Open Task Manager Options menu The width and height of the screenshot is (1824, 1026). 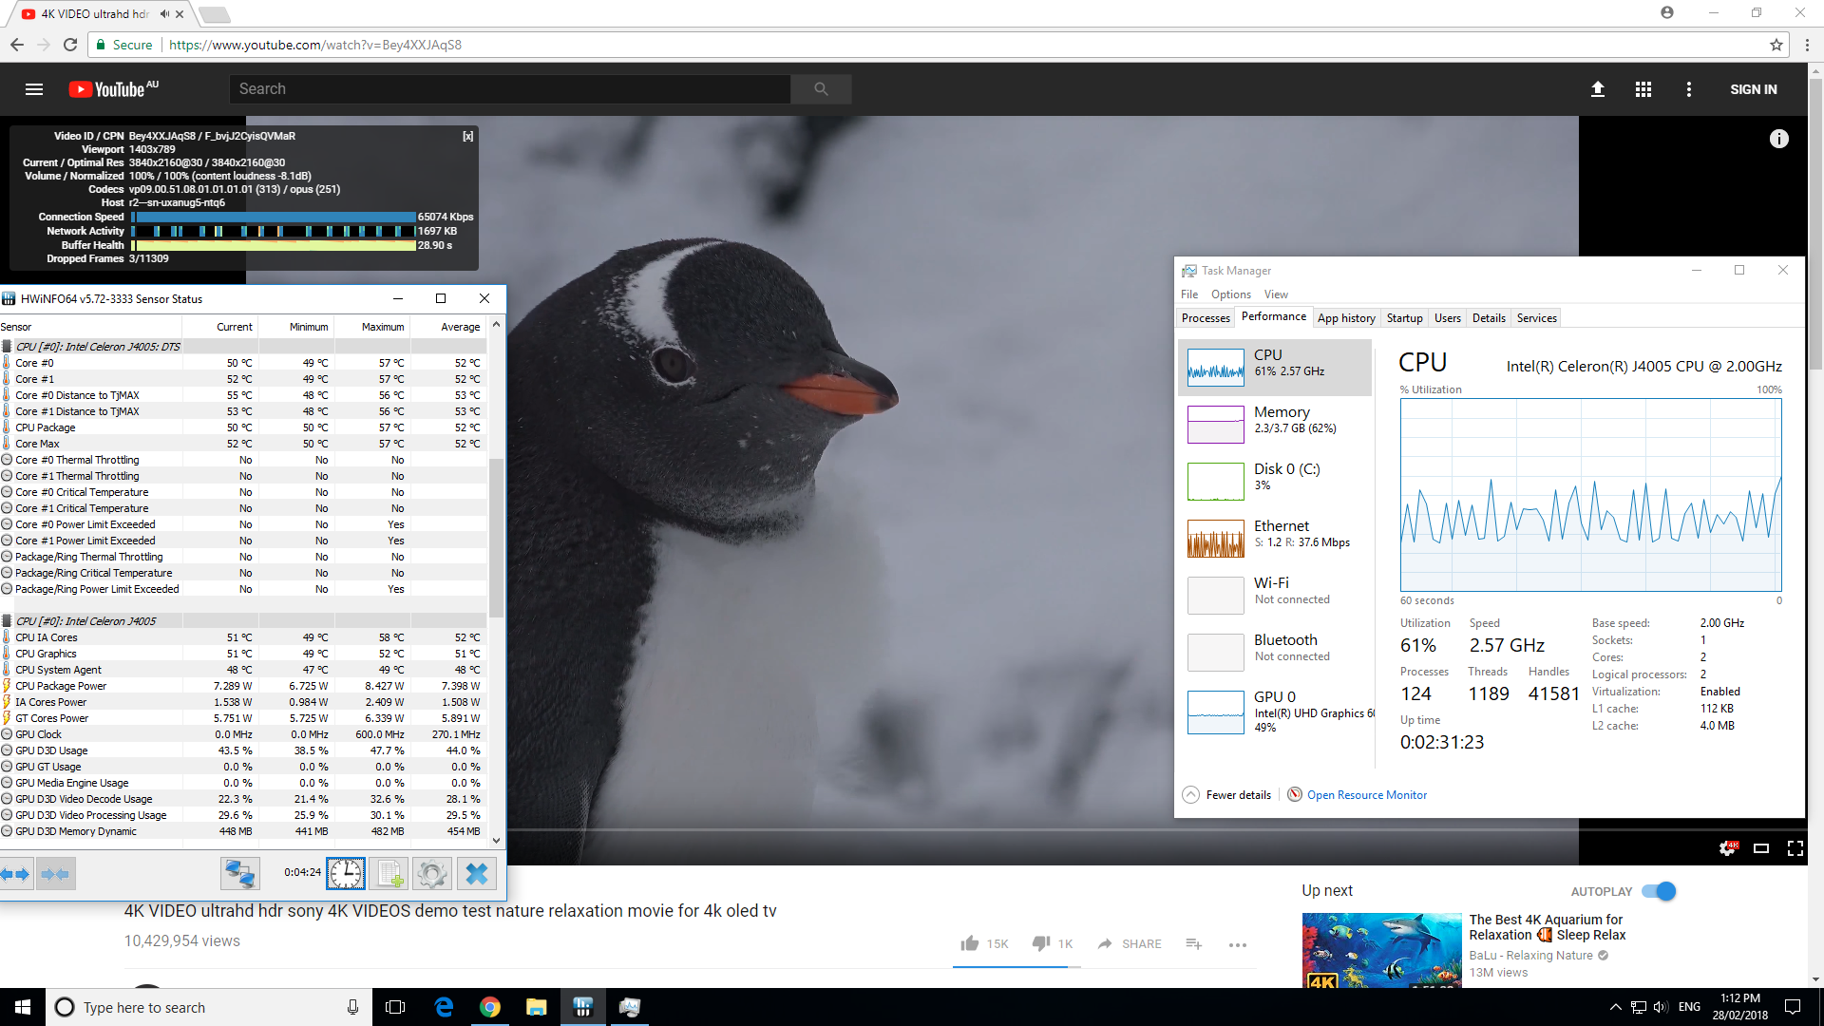point(1230,294)
